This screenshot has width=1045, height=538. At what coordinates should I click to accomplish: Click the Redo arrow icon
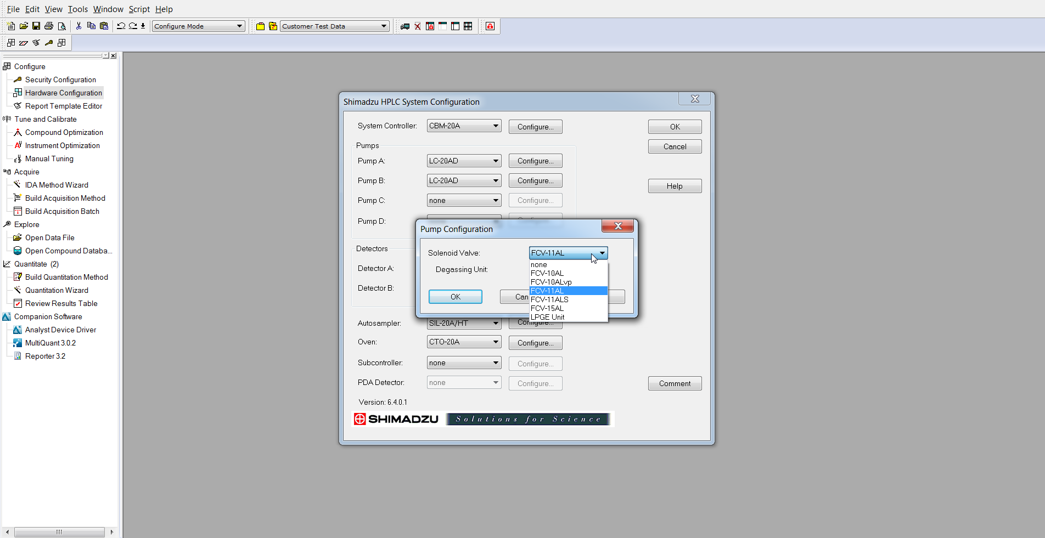(133, 26)
